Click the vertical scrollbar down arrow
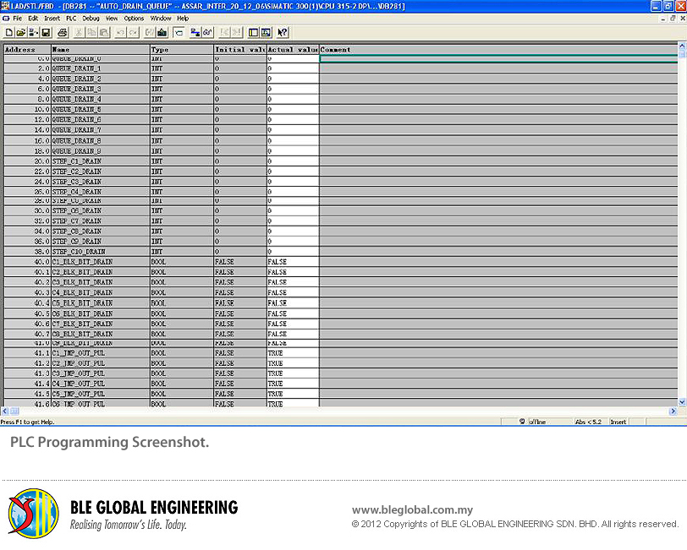Image resolution: width=687 pixels, height=550 pixels. (682, 401)
